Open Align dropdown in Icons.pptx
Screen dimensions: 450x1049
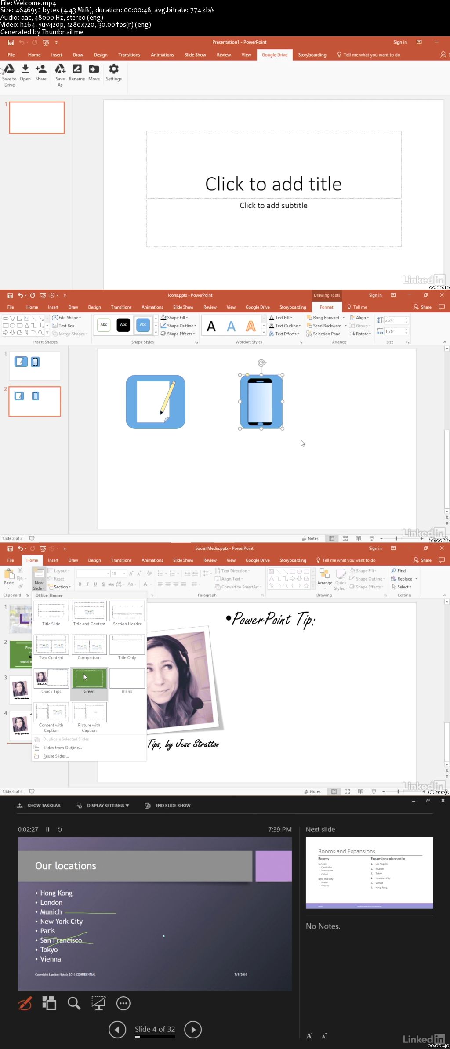(x=359, y=318)
